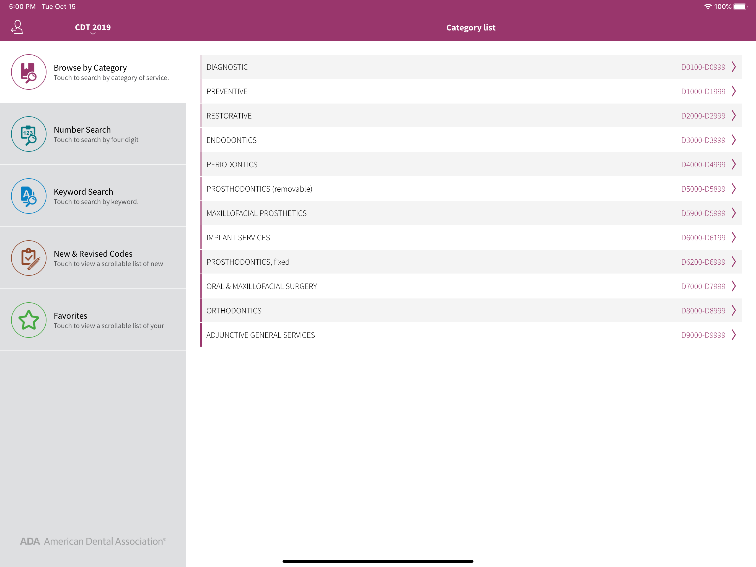The height and width of the screenshot is (567, 756).
Task: Expand the DIAGNOSTIC category chevron
Action: click(x=734, y=67)
